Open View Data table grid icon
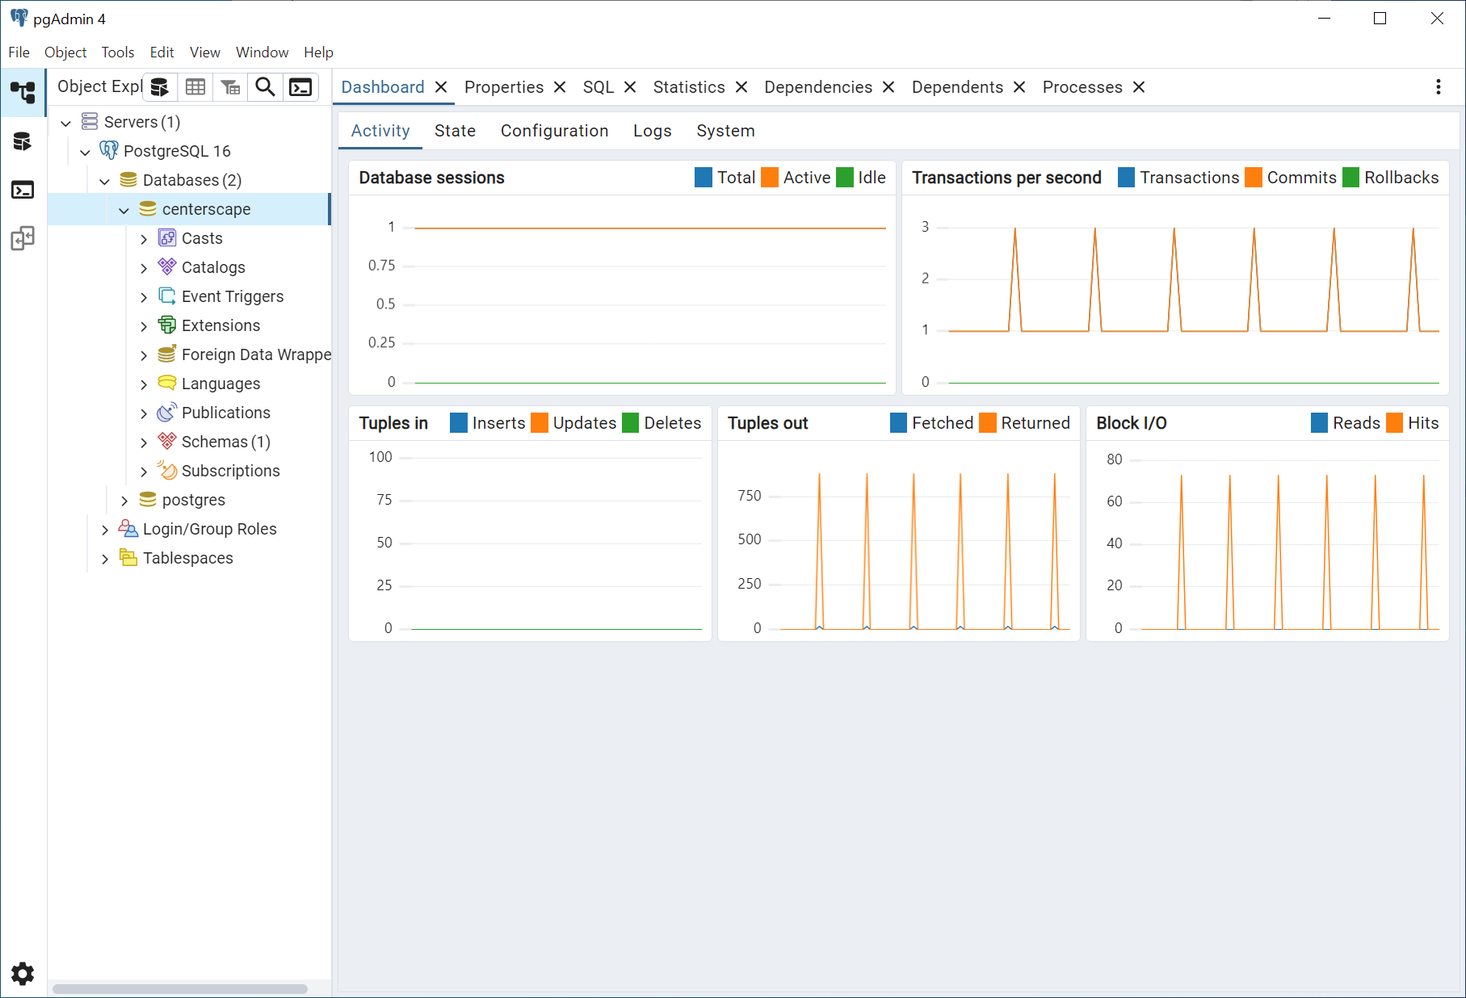The height and width of the screenshot is (998, 1466). [195, 87]
